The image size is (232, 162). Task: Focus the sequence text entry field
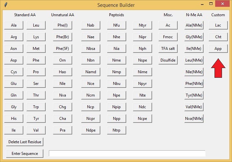pyautogui.click(x=127, y=153)
